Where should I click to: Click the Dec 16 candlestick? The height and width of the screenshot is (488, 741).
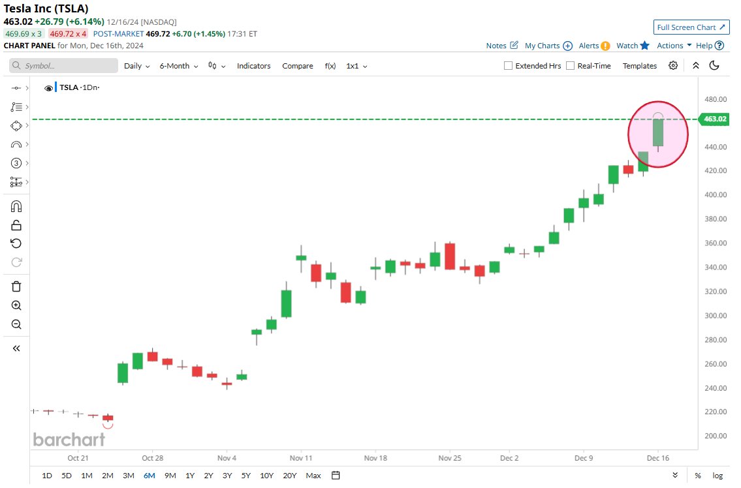pos(658,132)
